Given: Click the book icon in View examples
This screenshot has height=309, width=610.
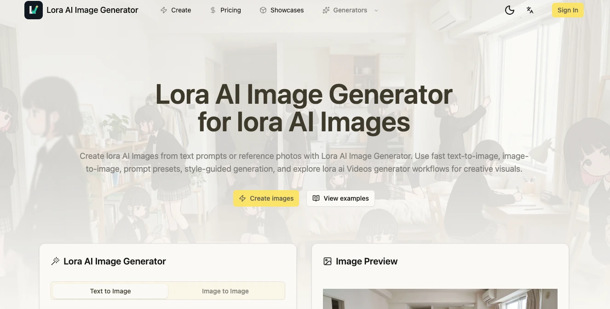Looking at the screenshot, I should 316,198.
